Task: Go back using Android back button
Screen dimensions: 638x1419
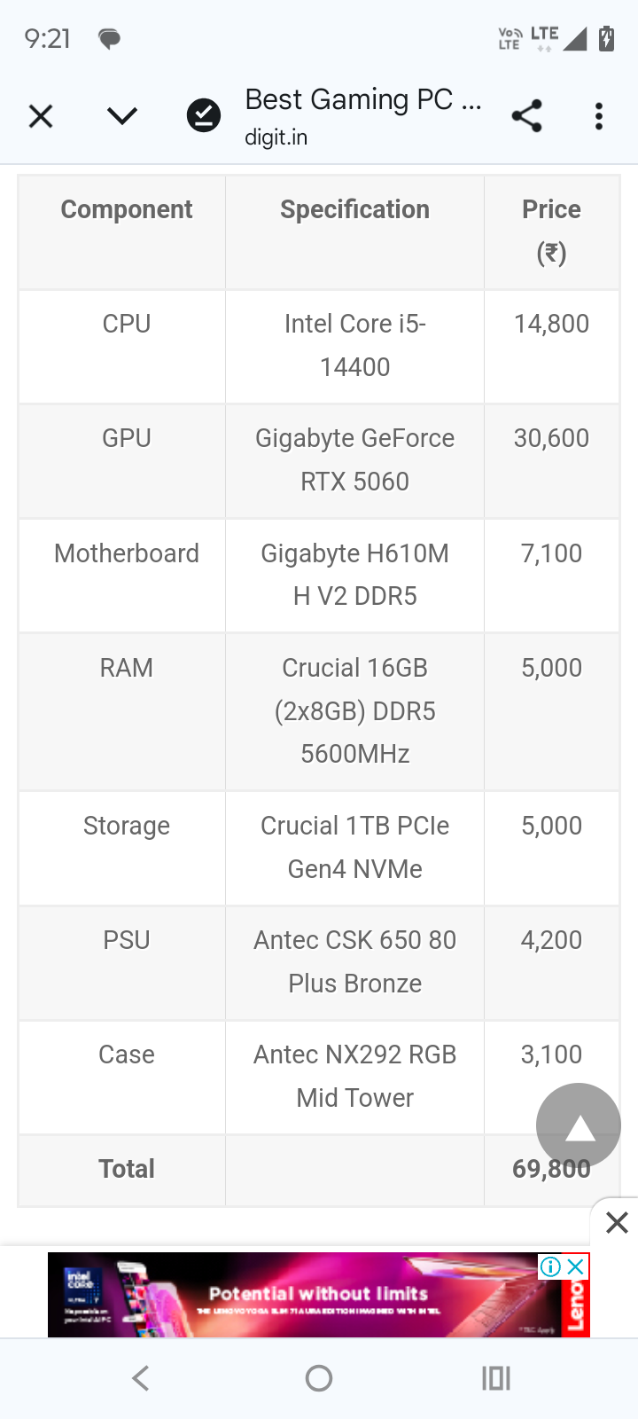Action: tap(141, 1377)
